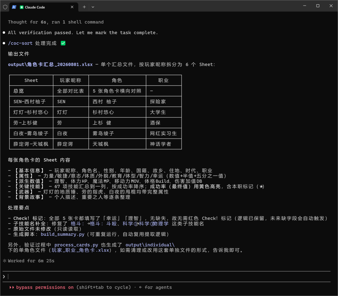Click the 【派生数值】 list line
The height and width of the screenshot is (296, 338).
click(105, 181)
